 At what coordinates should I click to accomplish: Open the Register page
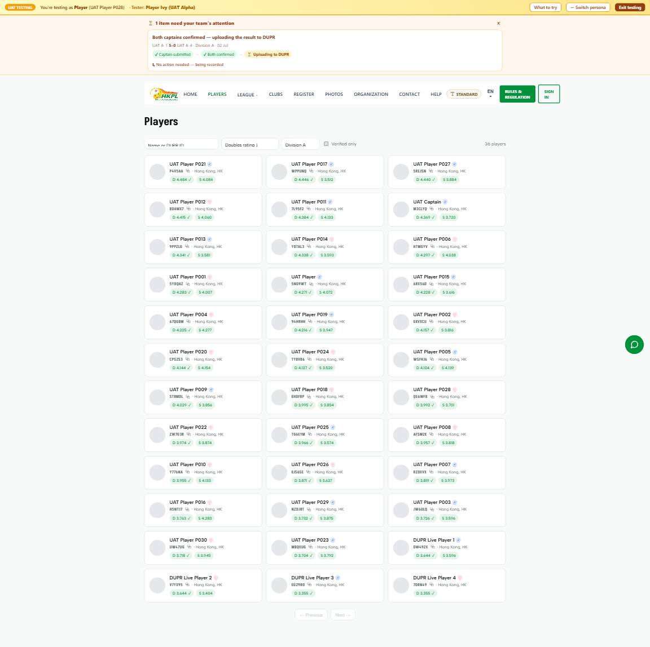pos(304,94)
